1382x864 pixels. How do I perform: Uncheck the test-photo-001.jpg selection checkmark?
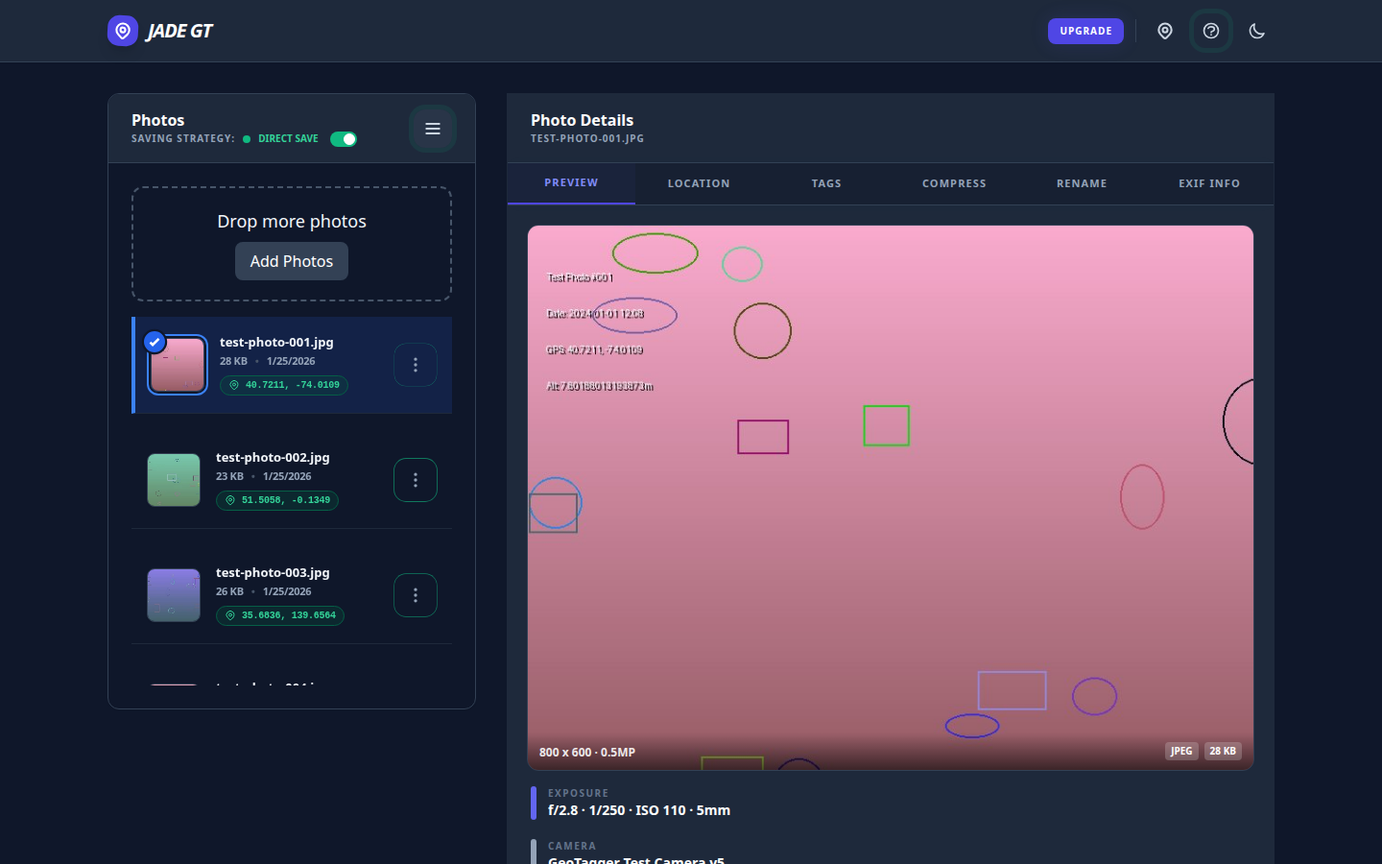(x=155, y=342)
